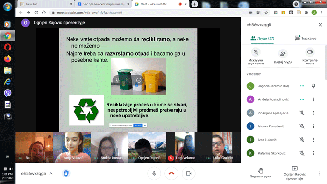Open the meeting safety shield icon
Screen dimensions: 327x184
[x=66, y=173]
